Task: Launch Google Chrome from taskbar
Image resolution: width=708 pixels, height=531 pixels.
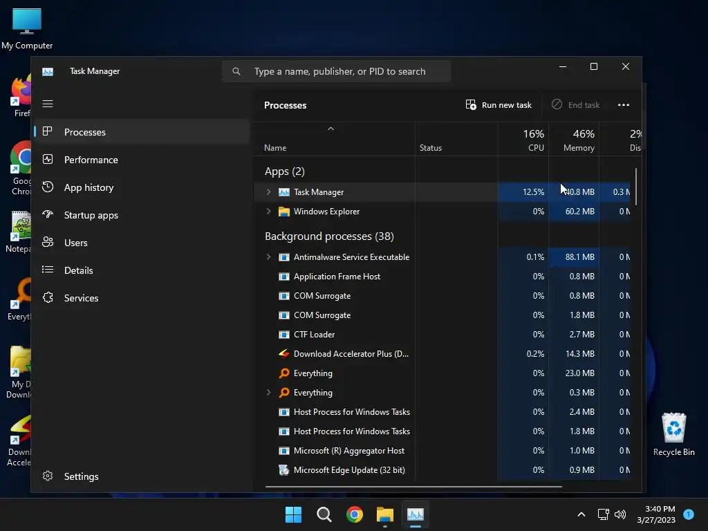Action: 355,514
